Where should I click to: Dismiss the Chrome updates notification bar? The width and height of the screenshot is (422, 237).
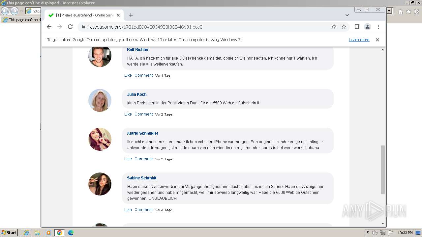[377, 40]
